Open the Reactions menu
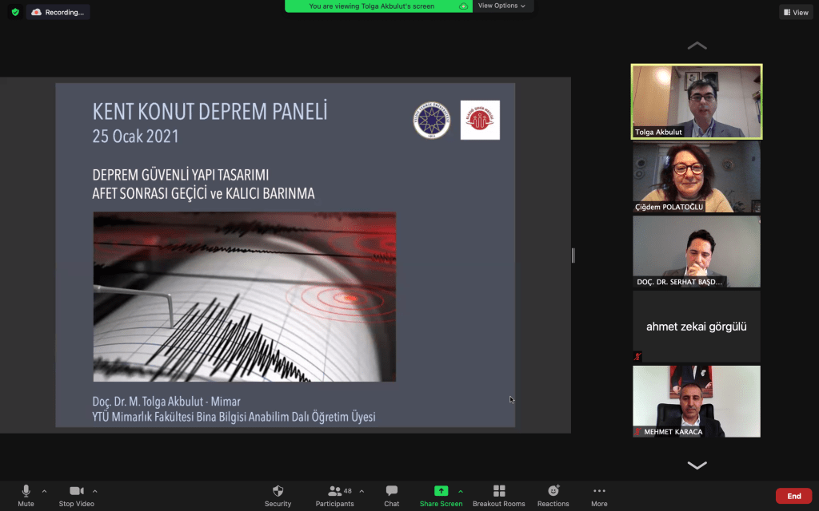The height and width of the screenshot is (511, 819). 553,491
